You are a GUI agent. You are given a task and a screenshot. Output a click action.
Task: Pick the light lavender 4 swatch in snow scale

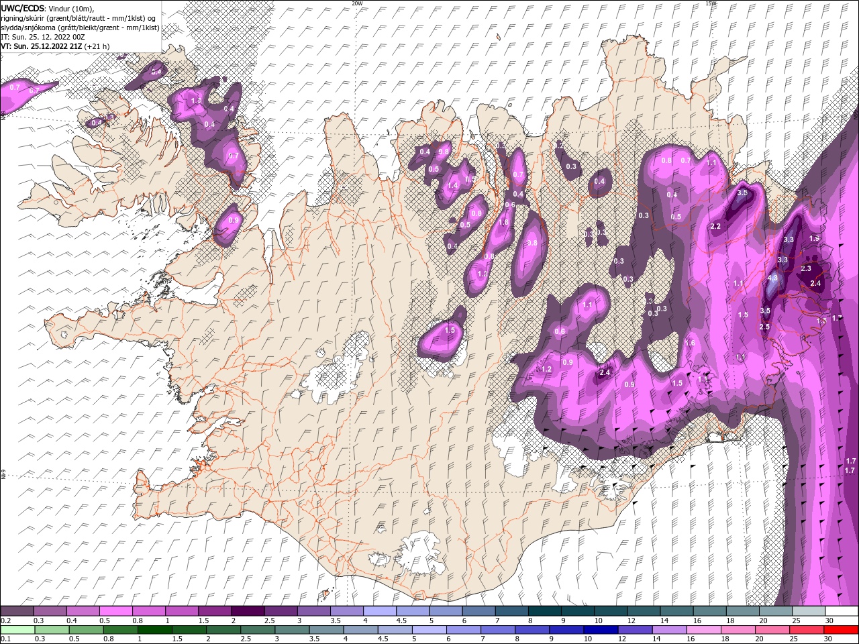point(380,611)
